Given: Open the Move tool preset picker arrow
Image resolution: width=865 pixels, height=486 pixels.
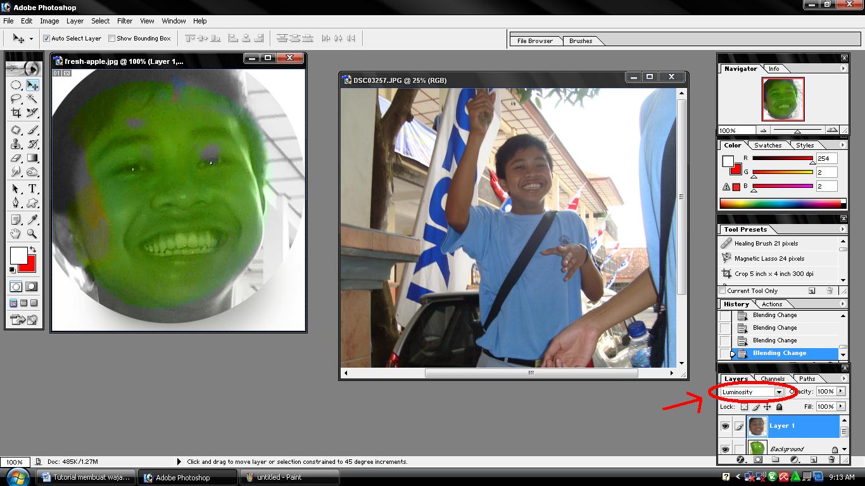Looking at the screenshot, I should [30, 39].
